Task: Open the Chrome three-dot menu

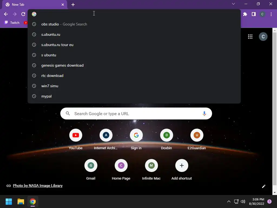Action: pos(271,14)
